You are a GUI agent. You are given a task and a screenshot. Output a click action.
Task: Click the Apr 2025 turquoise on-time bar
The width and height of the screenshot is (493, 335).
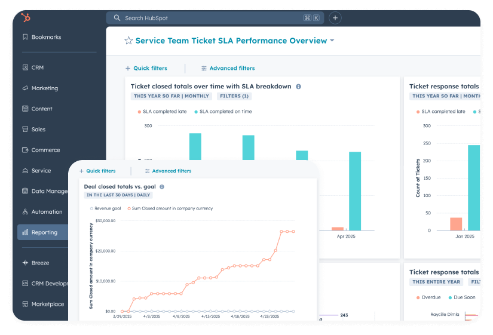[x=355, y=191]
